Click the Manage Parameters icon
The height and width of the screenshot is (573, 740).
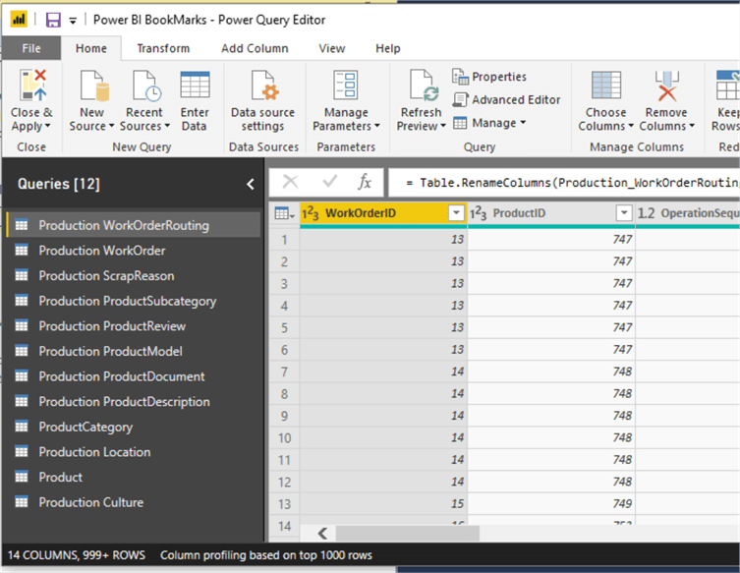click(x=345, y=86)
